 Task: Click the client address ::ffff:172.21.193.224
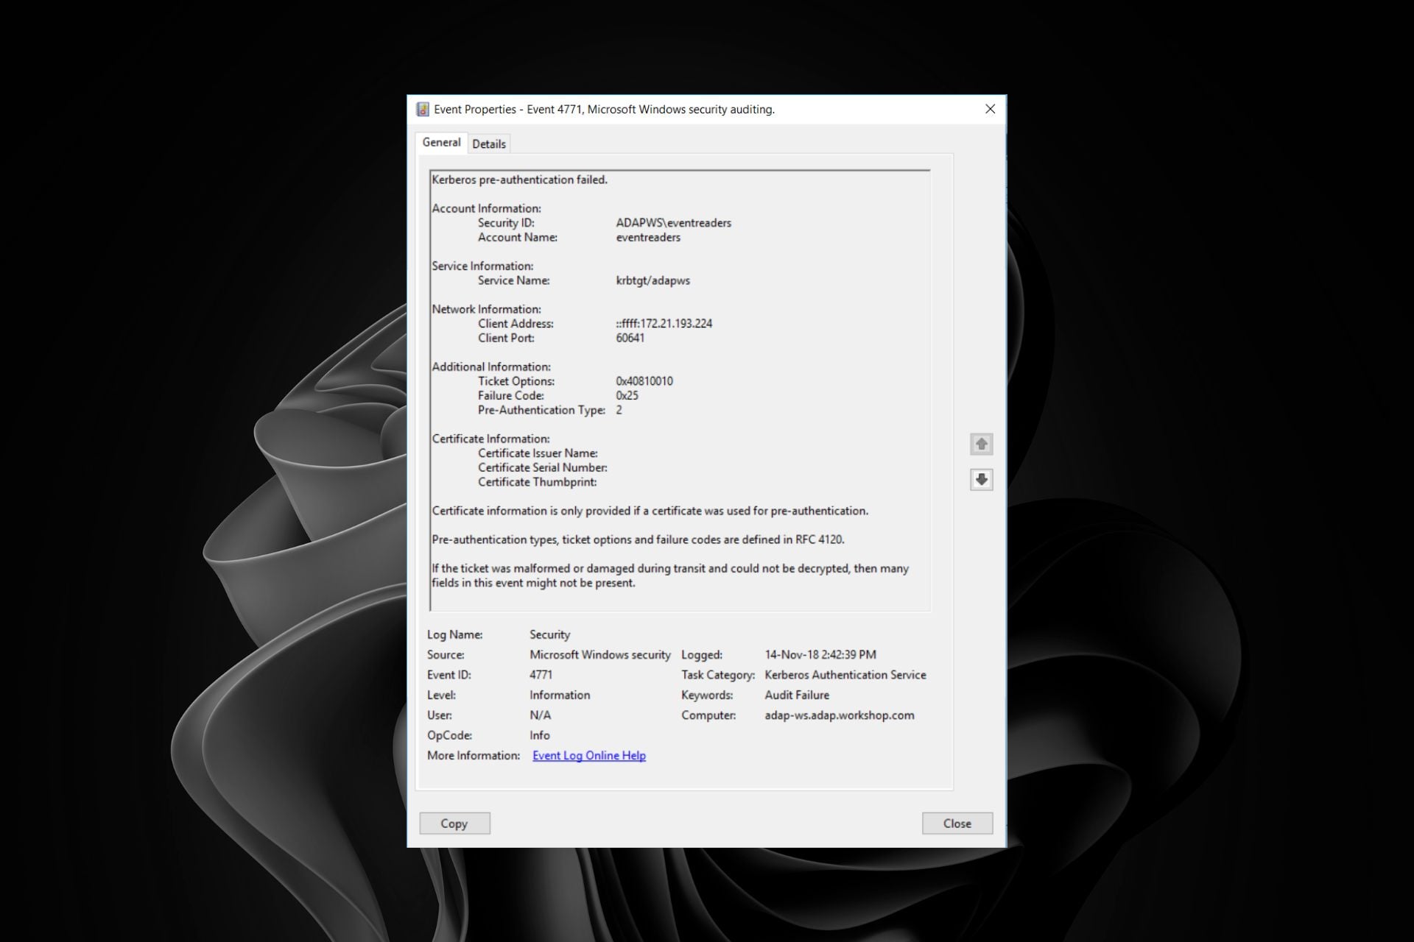coord(664,324)
